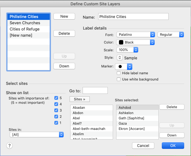
Task: Click in the Go to search field
Action: (95, 90)
